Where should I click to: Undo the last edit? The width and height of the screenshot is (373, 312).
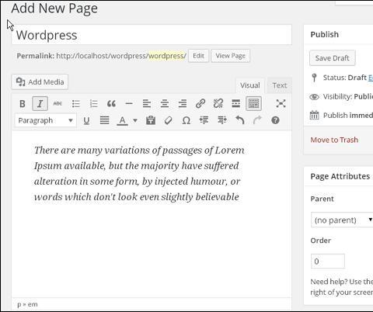pyautogui.click(x=240, y=120)
